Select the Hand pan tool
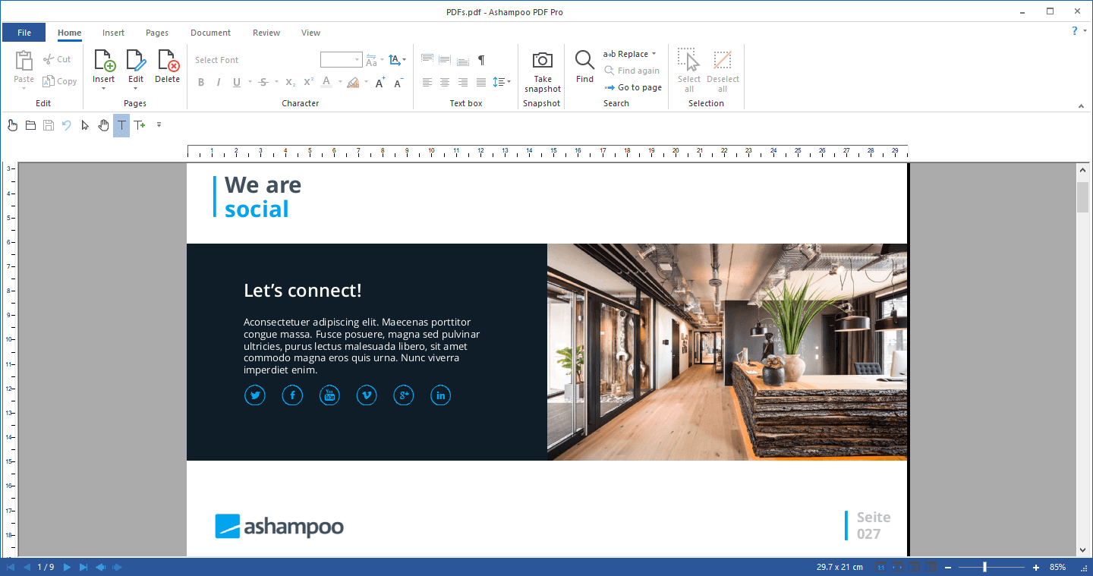 (x=103, y=125)
